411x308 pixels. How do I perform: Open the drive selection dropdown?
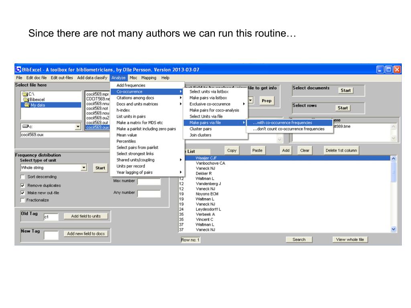pyautogui.click(x=78, y=126)
